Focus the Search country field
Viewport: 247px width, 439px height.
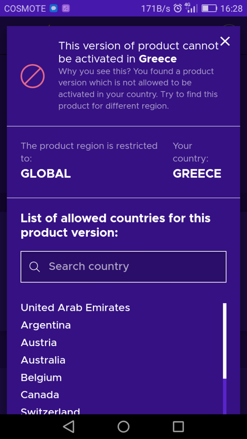click(x=123, y=267)
